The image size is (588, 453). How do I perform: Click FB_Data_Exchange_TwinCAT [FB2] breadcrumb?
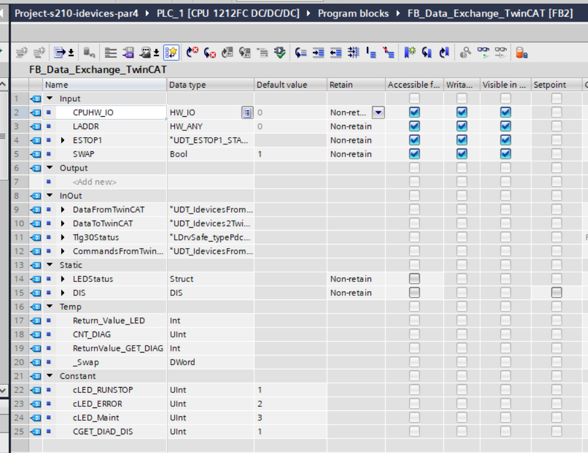coord(490,13)
